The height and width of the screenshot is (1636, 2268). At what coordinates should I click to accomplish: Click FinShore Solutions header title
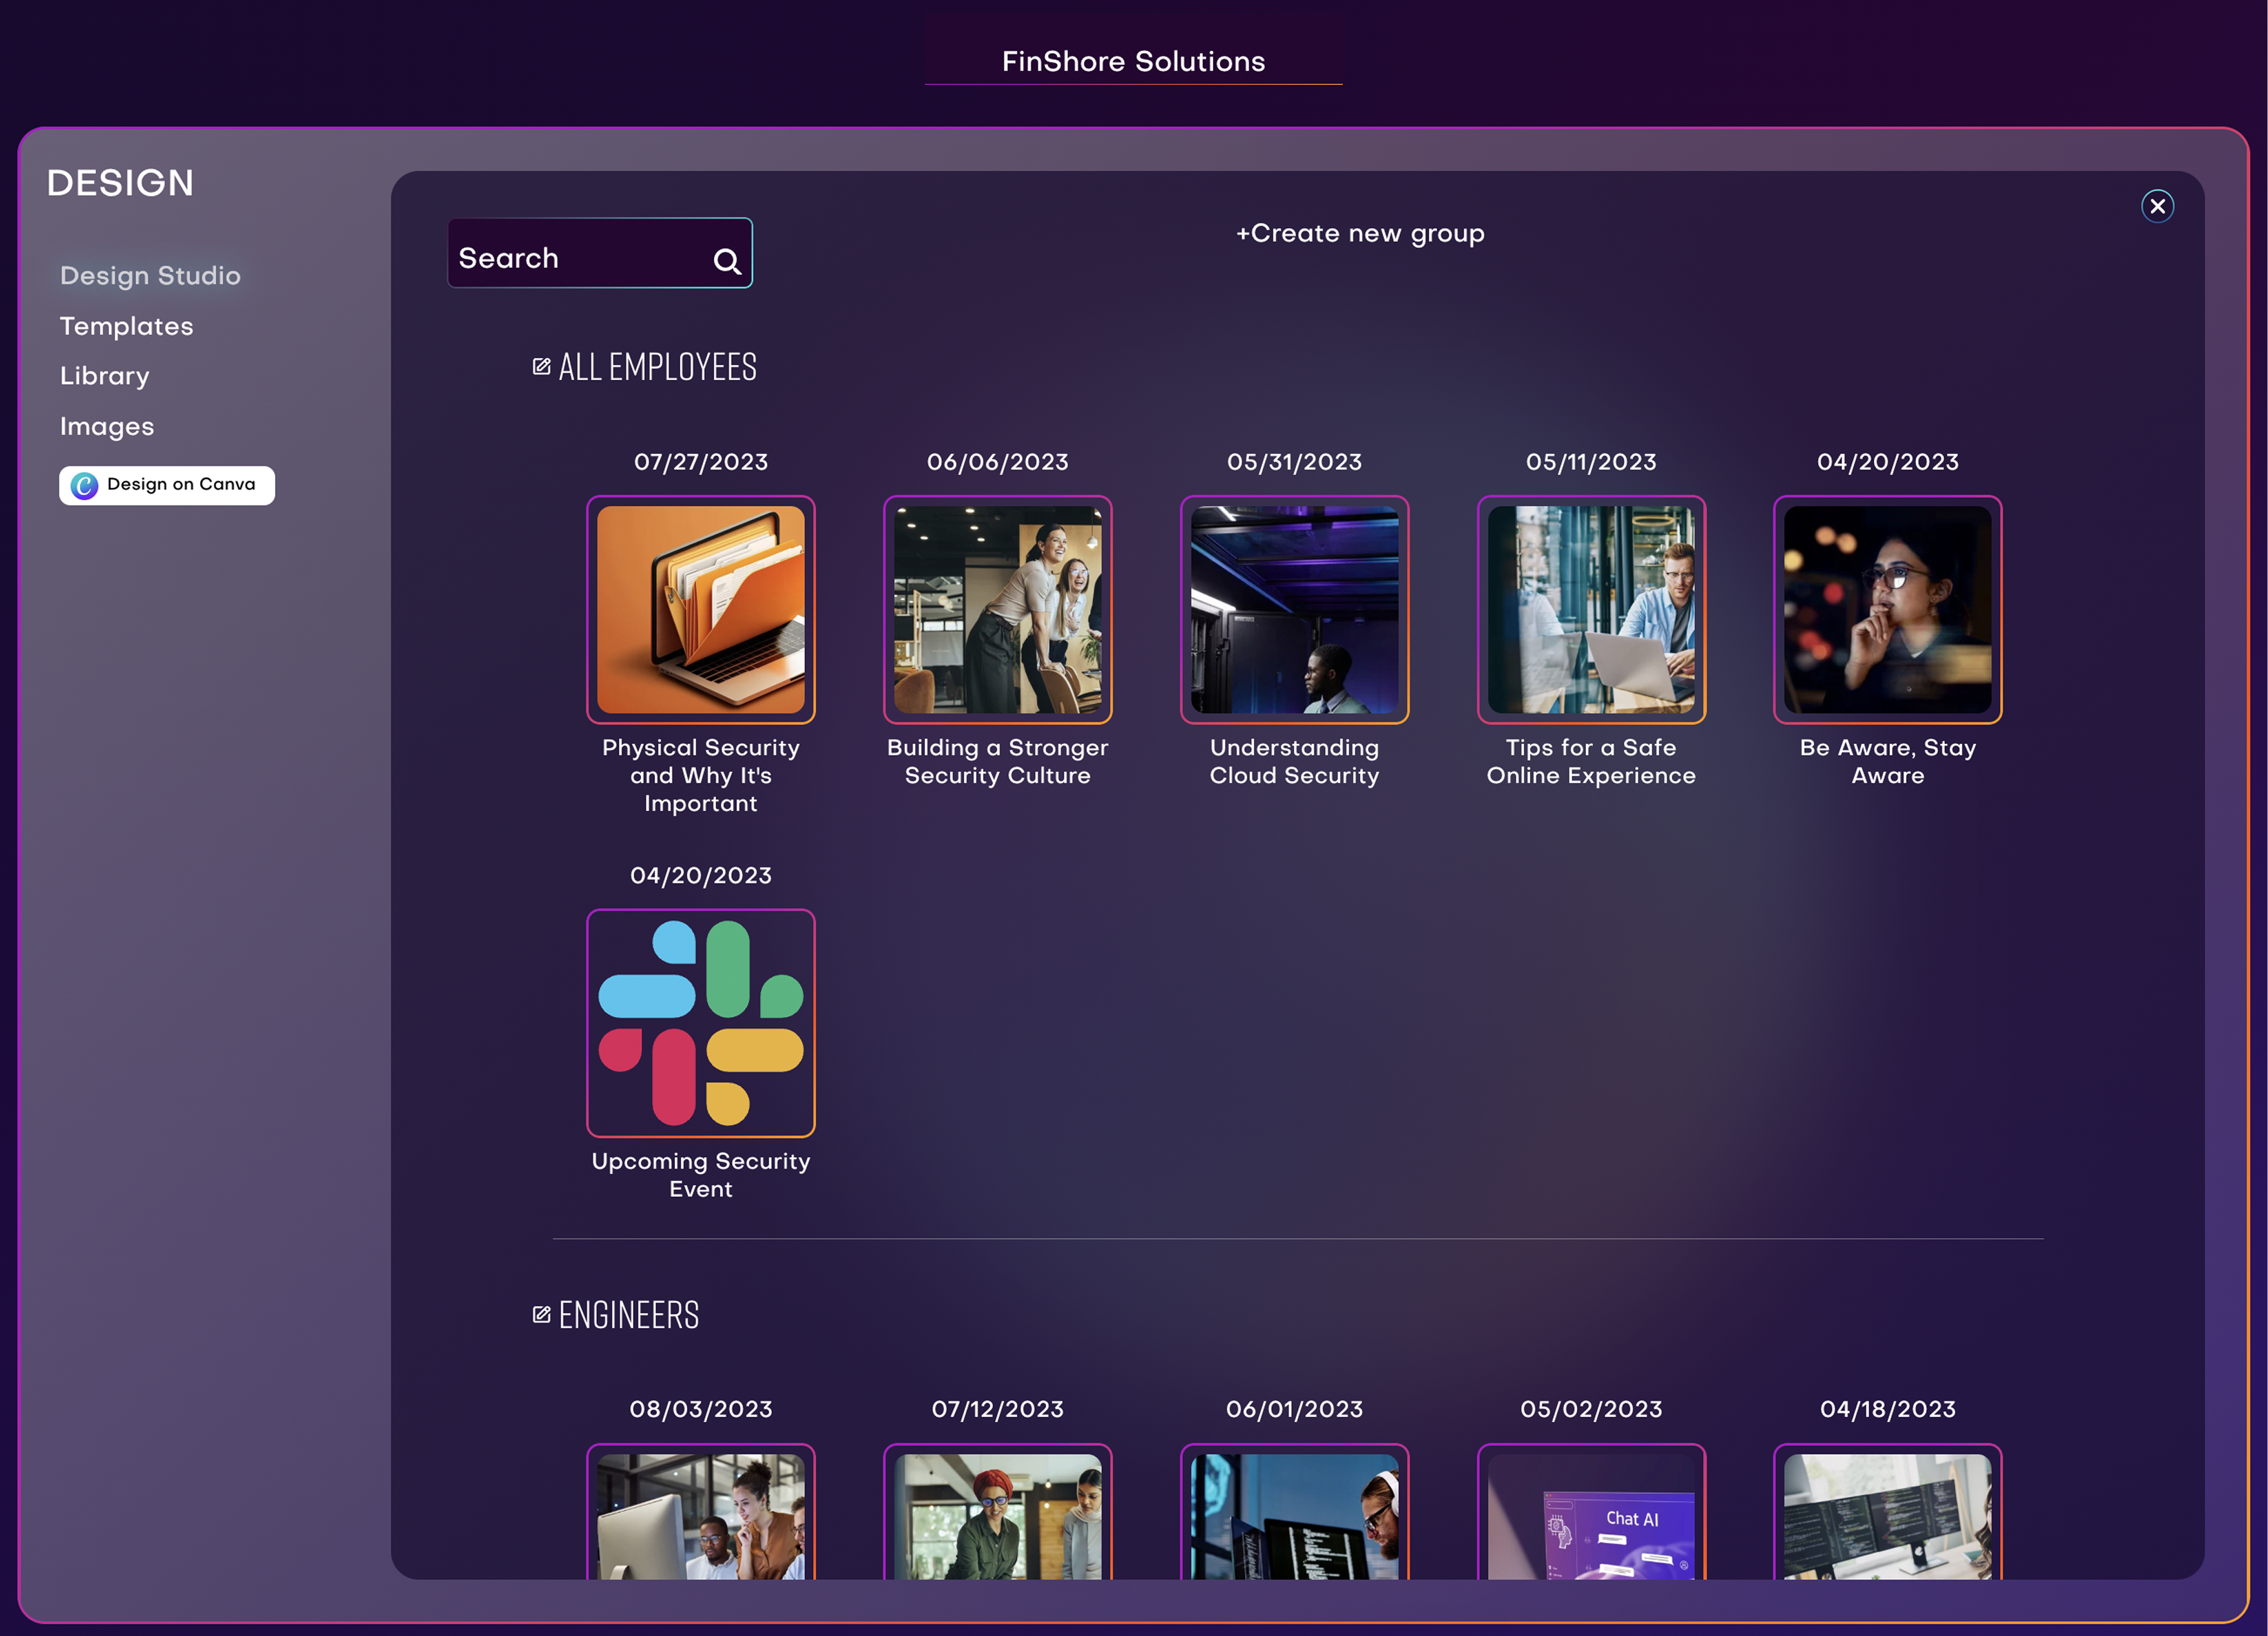1133,61
